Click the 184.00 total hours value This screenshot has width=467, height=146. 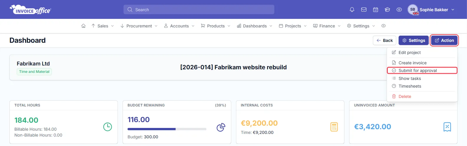click(26, 120)
